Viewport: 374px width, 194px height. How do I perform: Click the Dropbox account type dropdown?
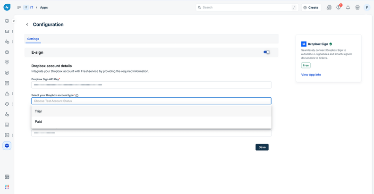point(151,101)
